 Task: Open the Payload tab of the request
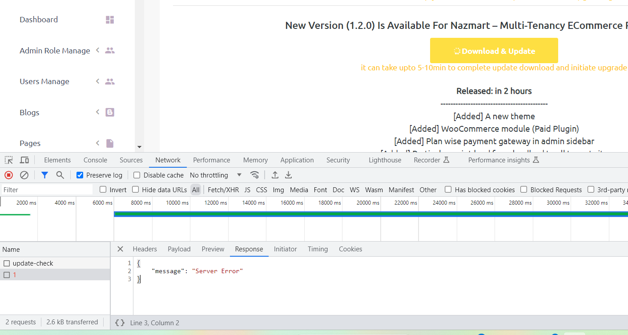click(179, 249)
